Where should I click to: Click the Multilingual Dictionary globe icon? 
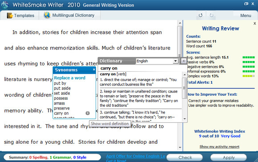tap(47, 15)
